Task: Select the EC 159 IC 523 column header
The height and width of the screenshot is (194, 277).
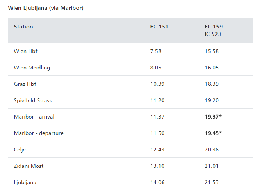Action: click(214, 30)
